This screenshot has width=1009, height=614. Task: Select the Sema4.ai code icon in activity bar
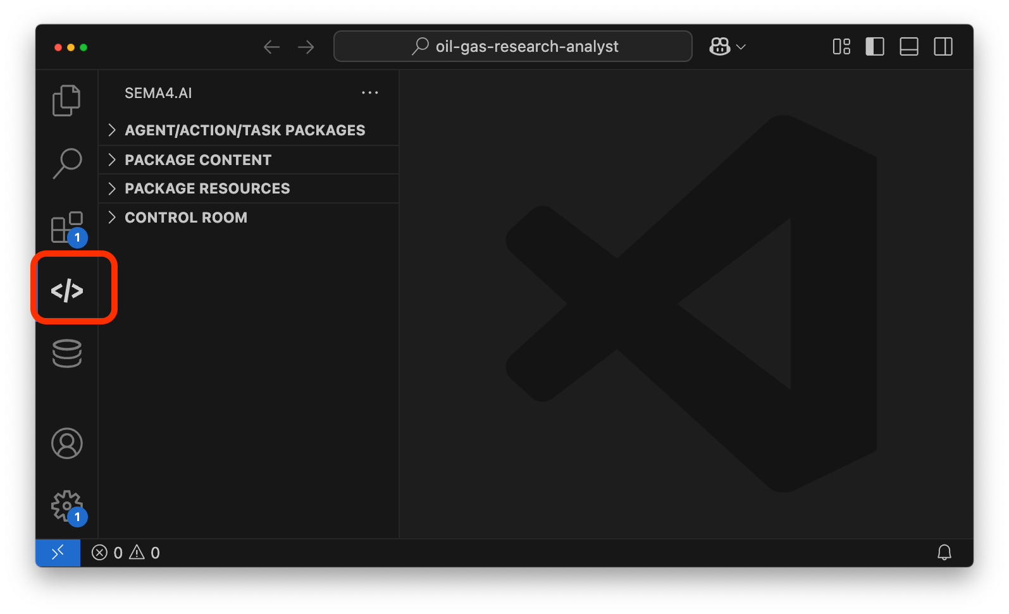point(67,291)
